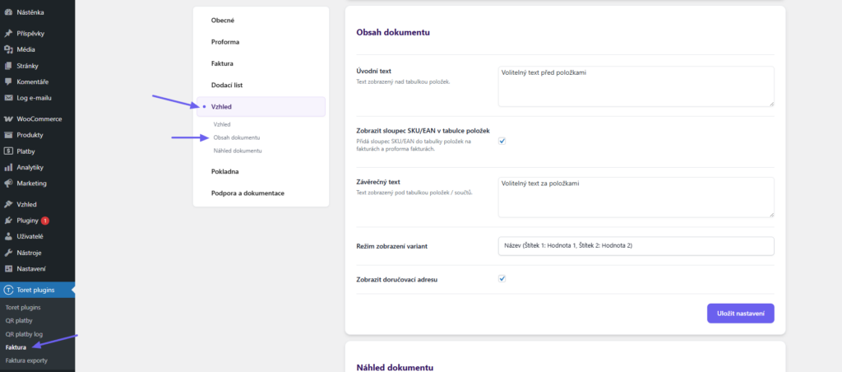The width and height of the screenshot is (842, 372).
Task: Click the Nástěnka dashboard icon
Action: point(8,12)
